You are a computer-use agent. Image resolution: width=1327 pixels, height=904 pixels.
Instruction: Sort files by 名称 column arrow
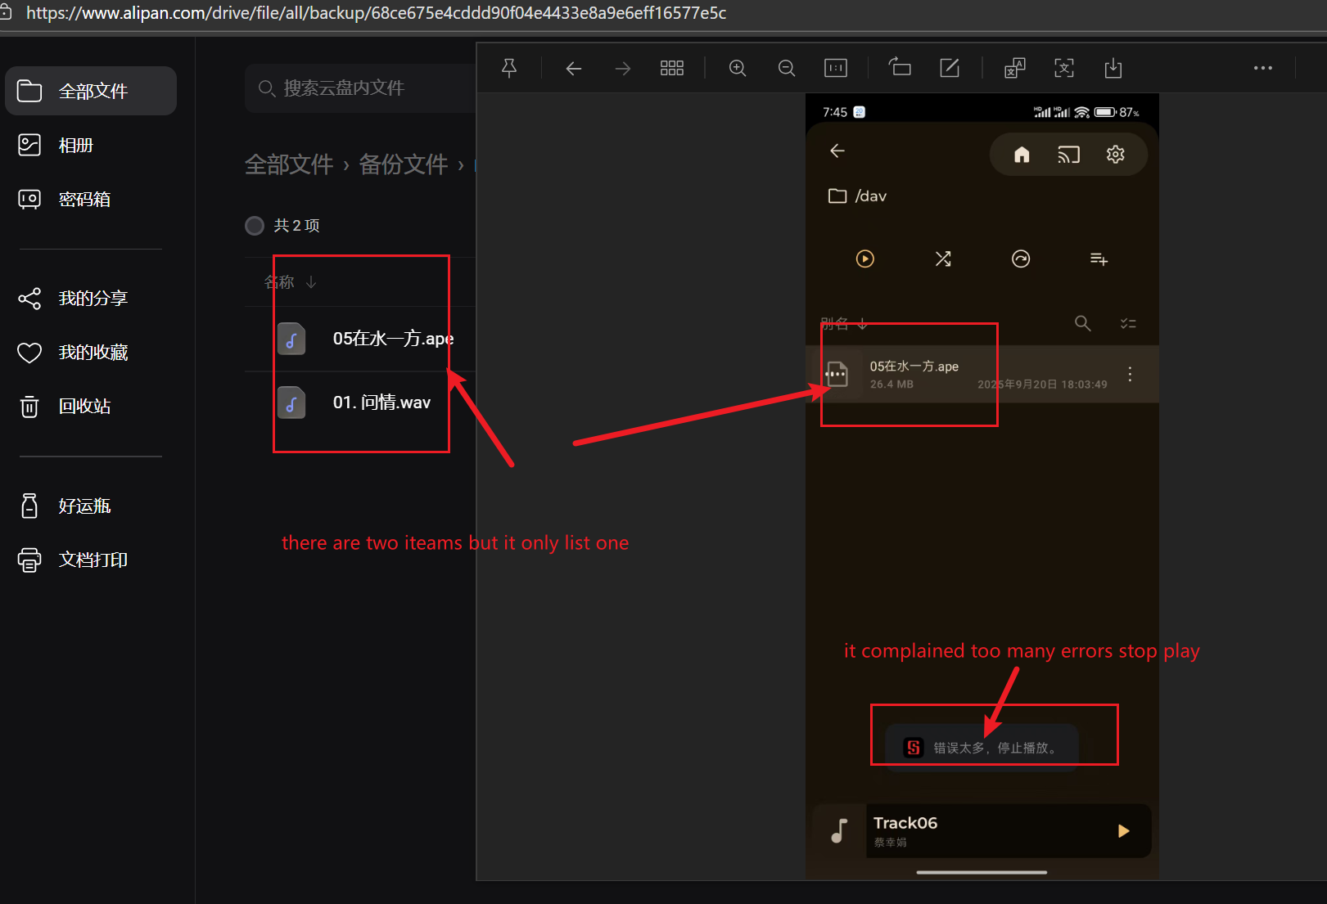pos(310,282)
